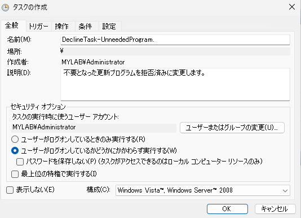301x218 pixels.
Task: Check 最上位の特権で実行する checkbox
Action: click(x=15, y=174)
